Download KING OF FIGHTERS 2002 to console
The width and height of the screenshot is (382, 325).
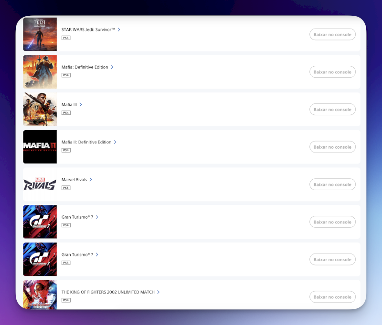pyautogui.click(x=332, y=297)
